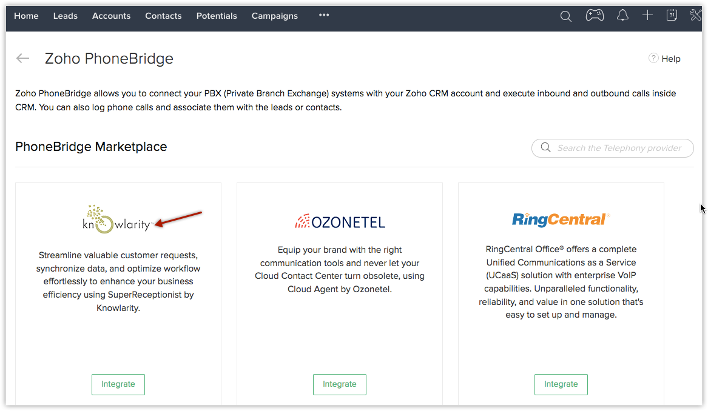Click RingCentral Office description text
Screen dimensions: 708x411
[x=561, y=282]
